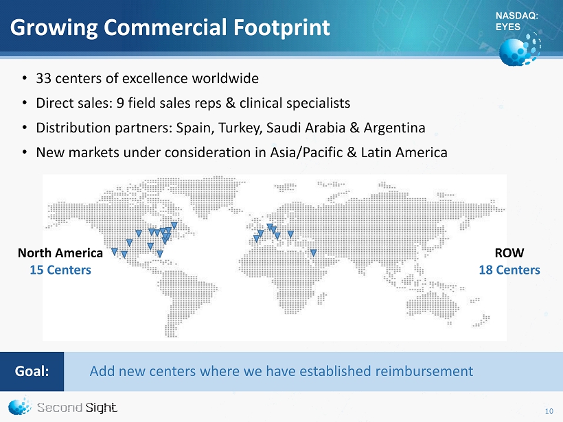The image size is (563, 422).
Task: Select the Direct sales bullet line
Action: [x=193, y=103]
